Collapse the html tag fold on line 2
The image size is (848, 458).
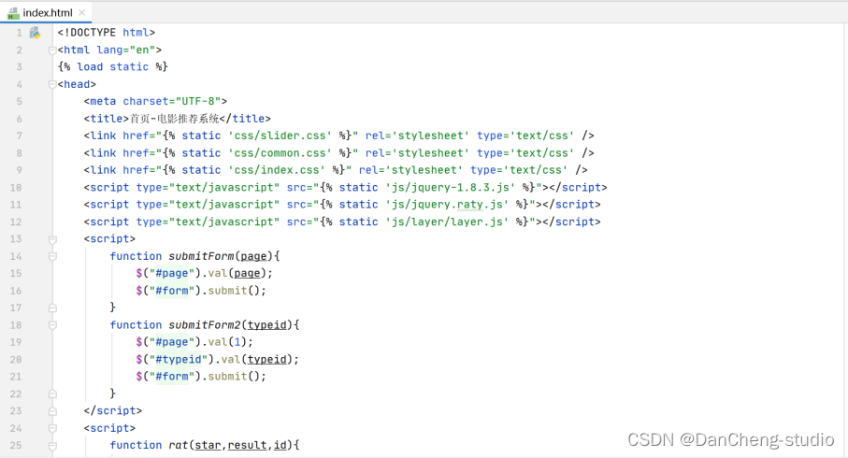tap(52, 50)
